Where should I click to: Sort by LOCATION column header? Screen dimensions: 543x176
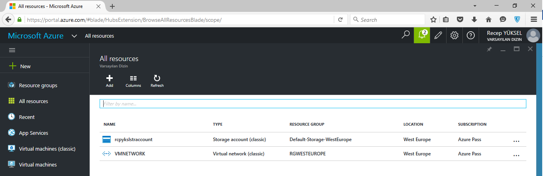point(413,124)
